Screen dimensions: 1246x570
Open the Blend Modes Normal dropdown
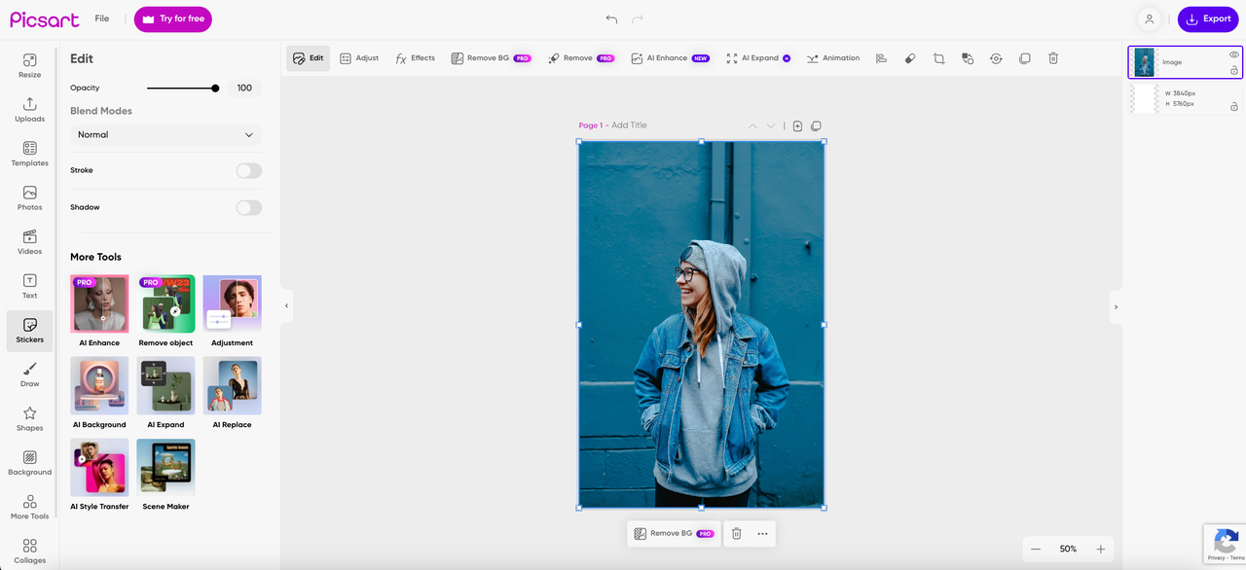click(x=165, y=135)
